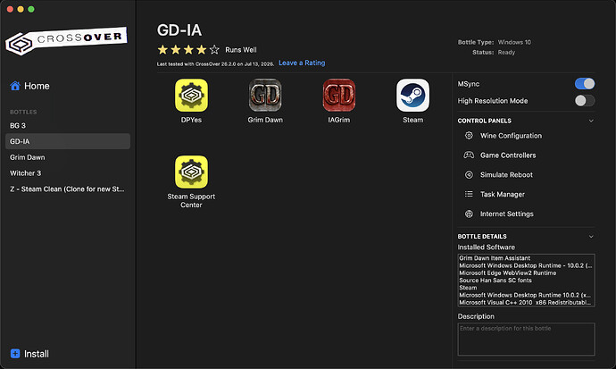
Task: Rate with the fifth empty star
Action: tap(214, 49)
